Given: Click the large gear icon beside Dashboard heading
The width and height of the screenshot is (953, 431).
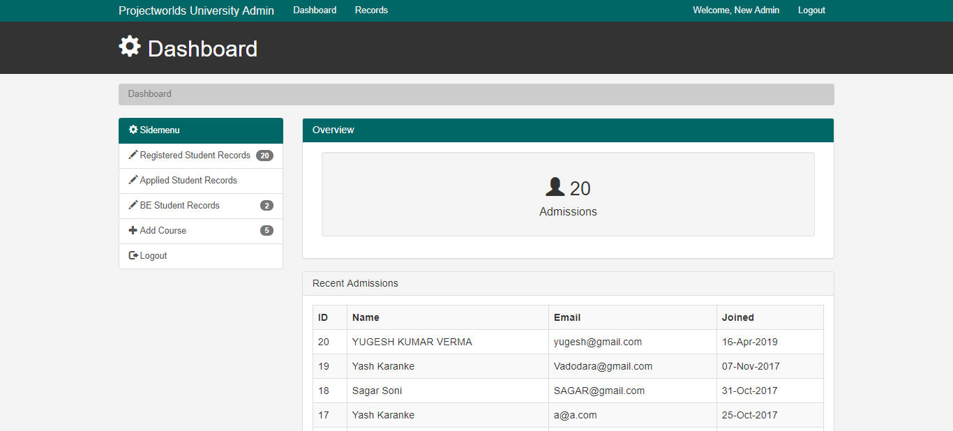Looking at the screenshot, I should tap(130, 47).
